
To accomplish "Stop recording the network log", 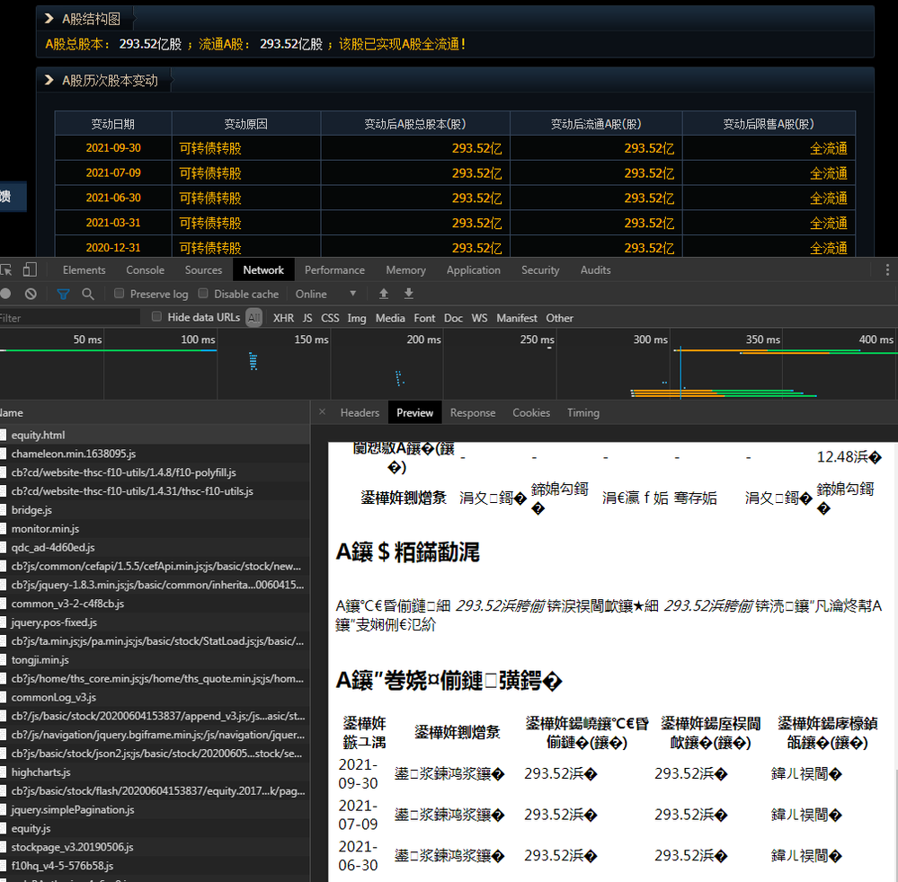I will click(5, 294).
